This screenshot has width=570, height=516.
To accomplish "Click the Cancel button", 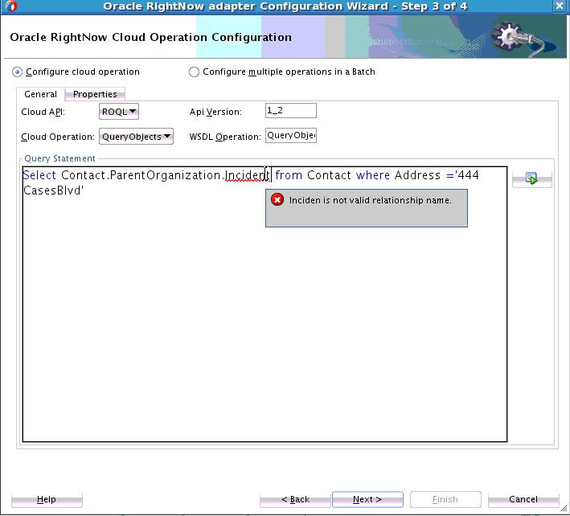I will [x=523, y=499].
